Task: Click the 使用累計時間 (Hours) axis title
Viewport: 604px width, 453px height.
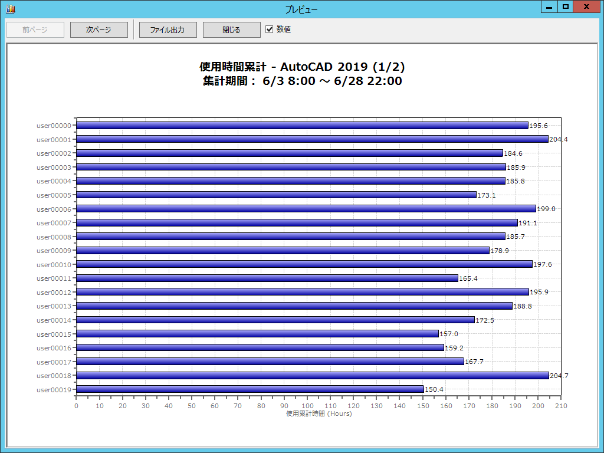Action: pos(319,413)
